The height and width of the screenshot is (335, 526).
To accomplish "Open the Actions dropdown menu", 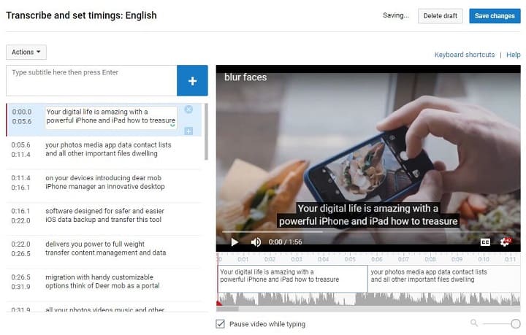I will [26, 53].
